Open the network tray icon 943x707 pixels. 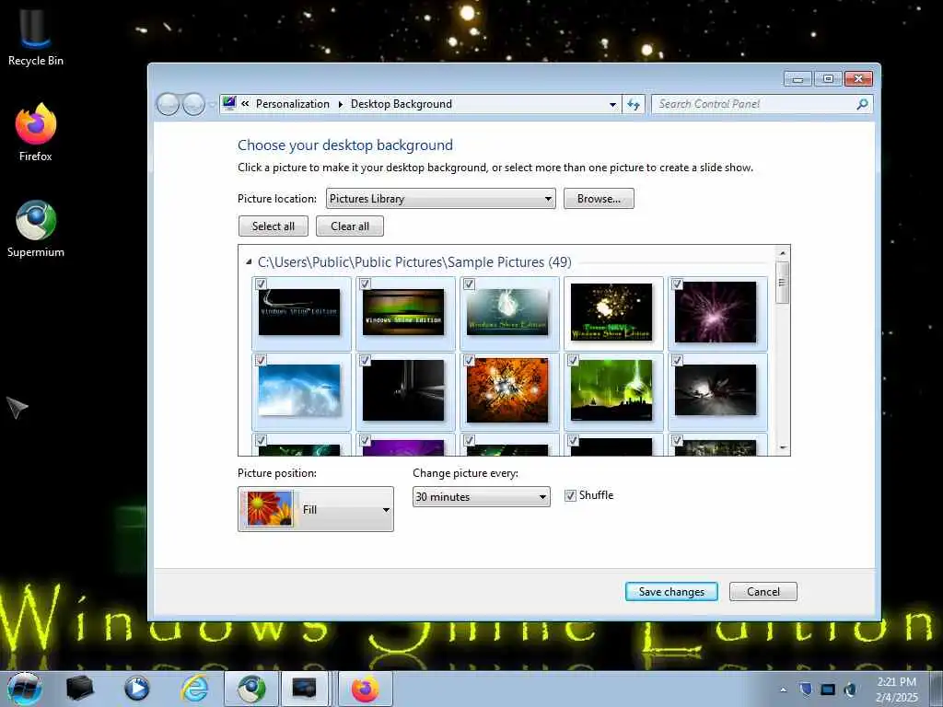pyautogui.click(x=828, y=690)
